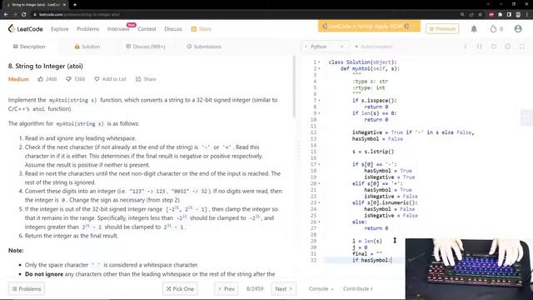Image resolution: width=533 pixels, height=300 pixels.
Task: Collapse code fold arrow at line 2
Action: [319, 68]
